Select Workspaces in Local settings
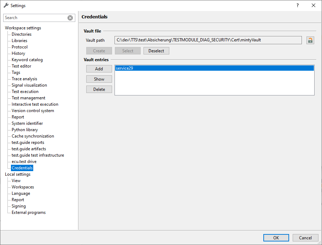The height and width of the screenshot is (245, 322). coord(23,187)
